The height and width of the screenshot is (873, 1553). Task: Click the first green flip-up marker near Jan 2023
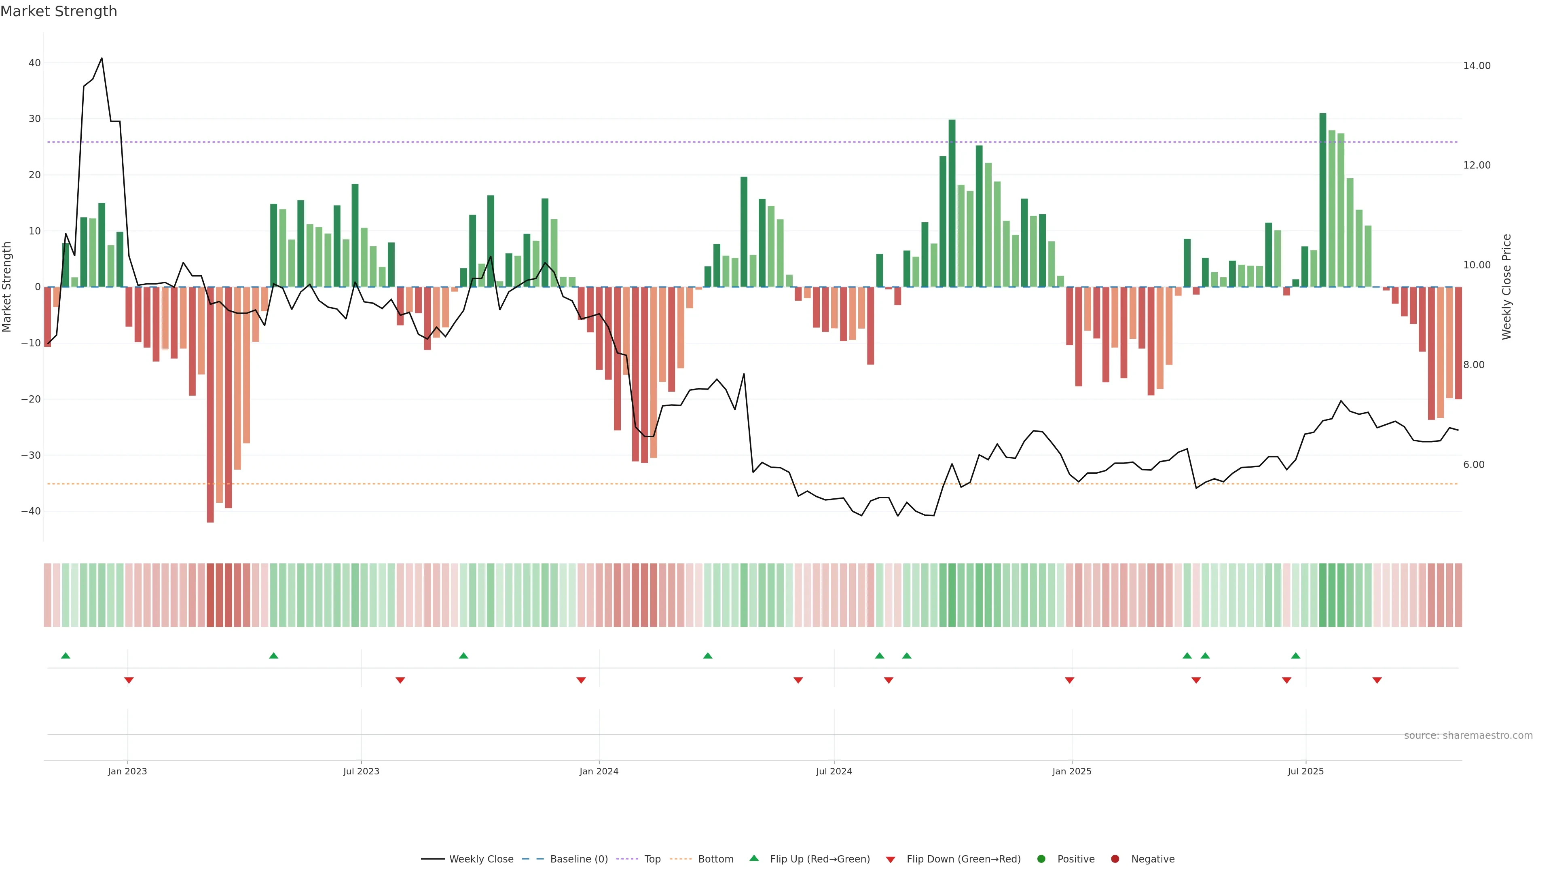point(66,656)
